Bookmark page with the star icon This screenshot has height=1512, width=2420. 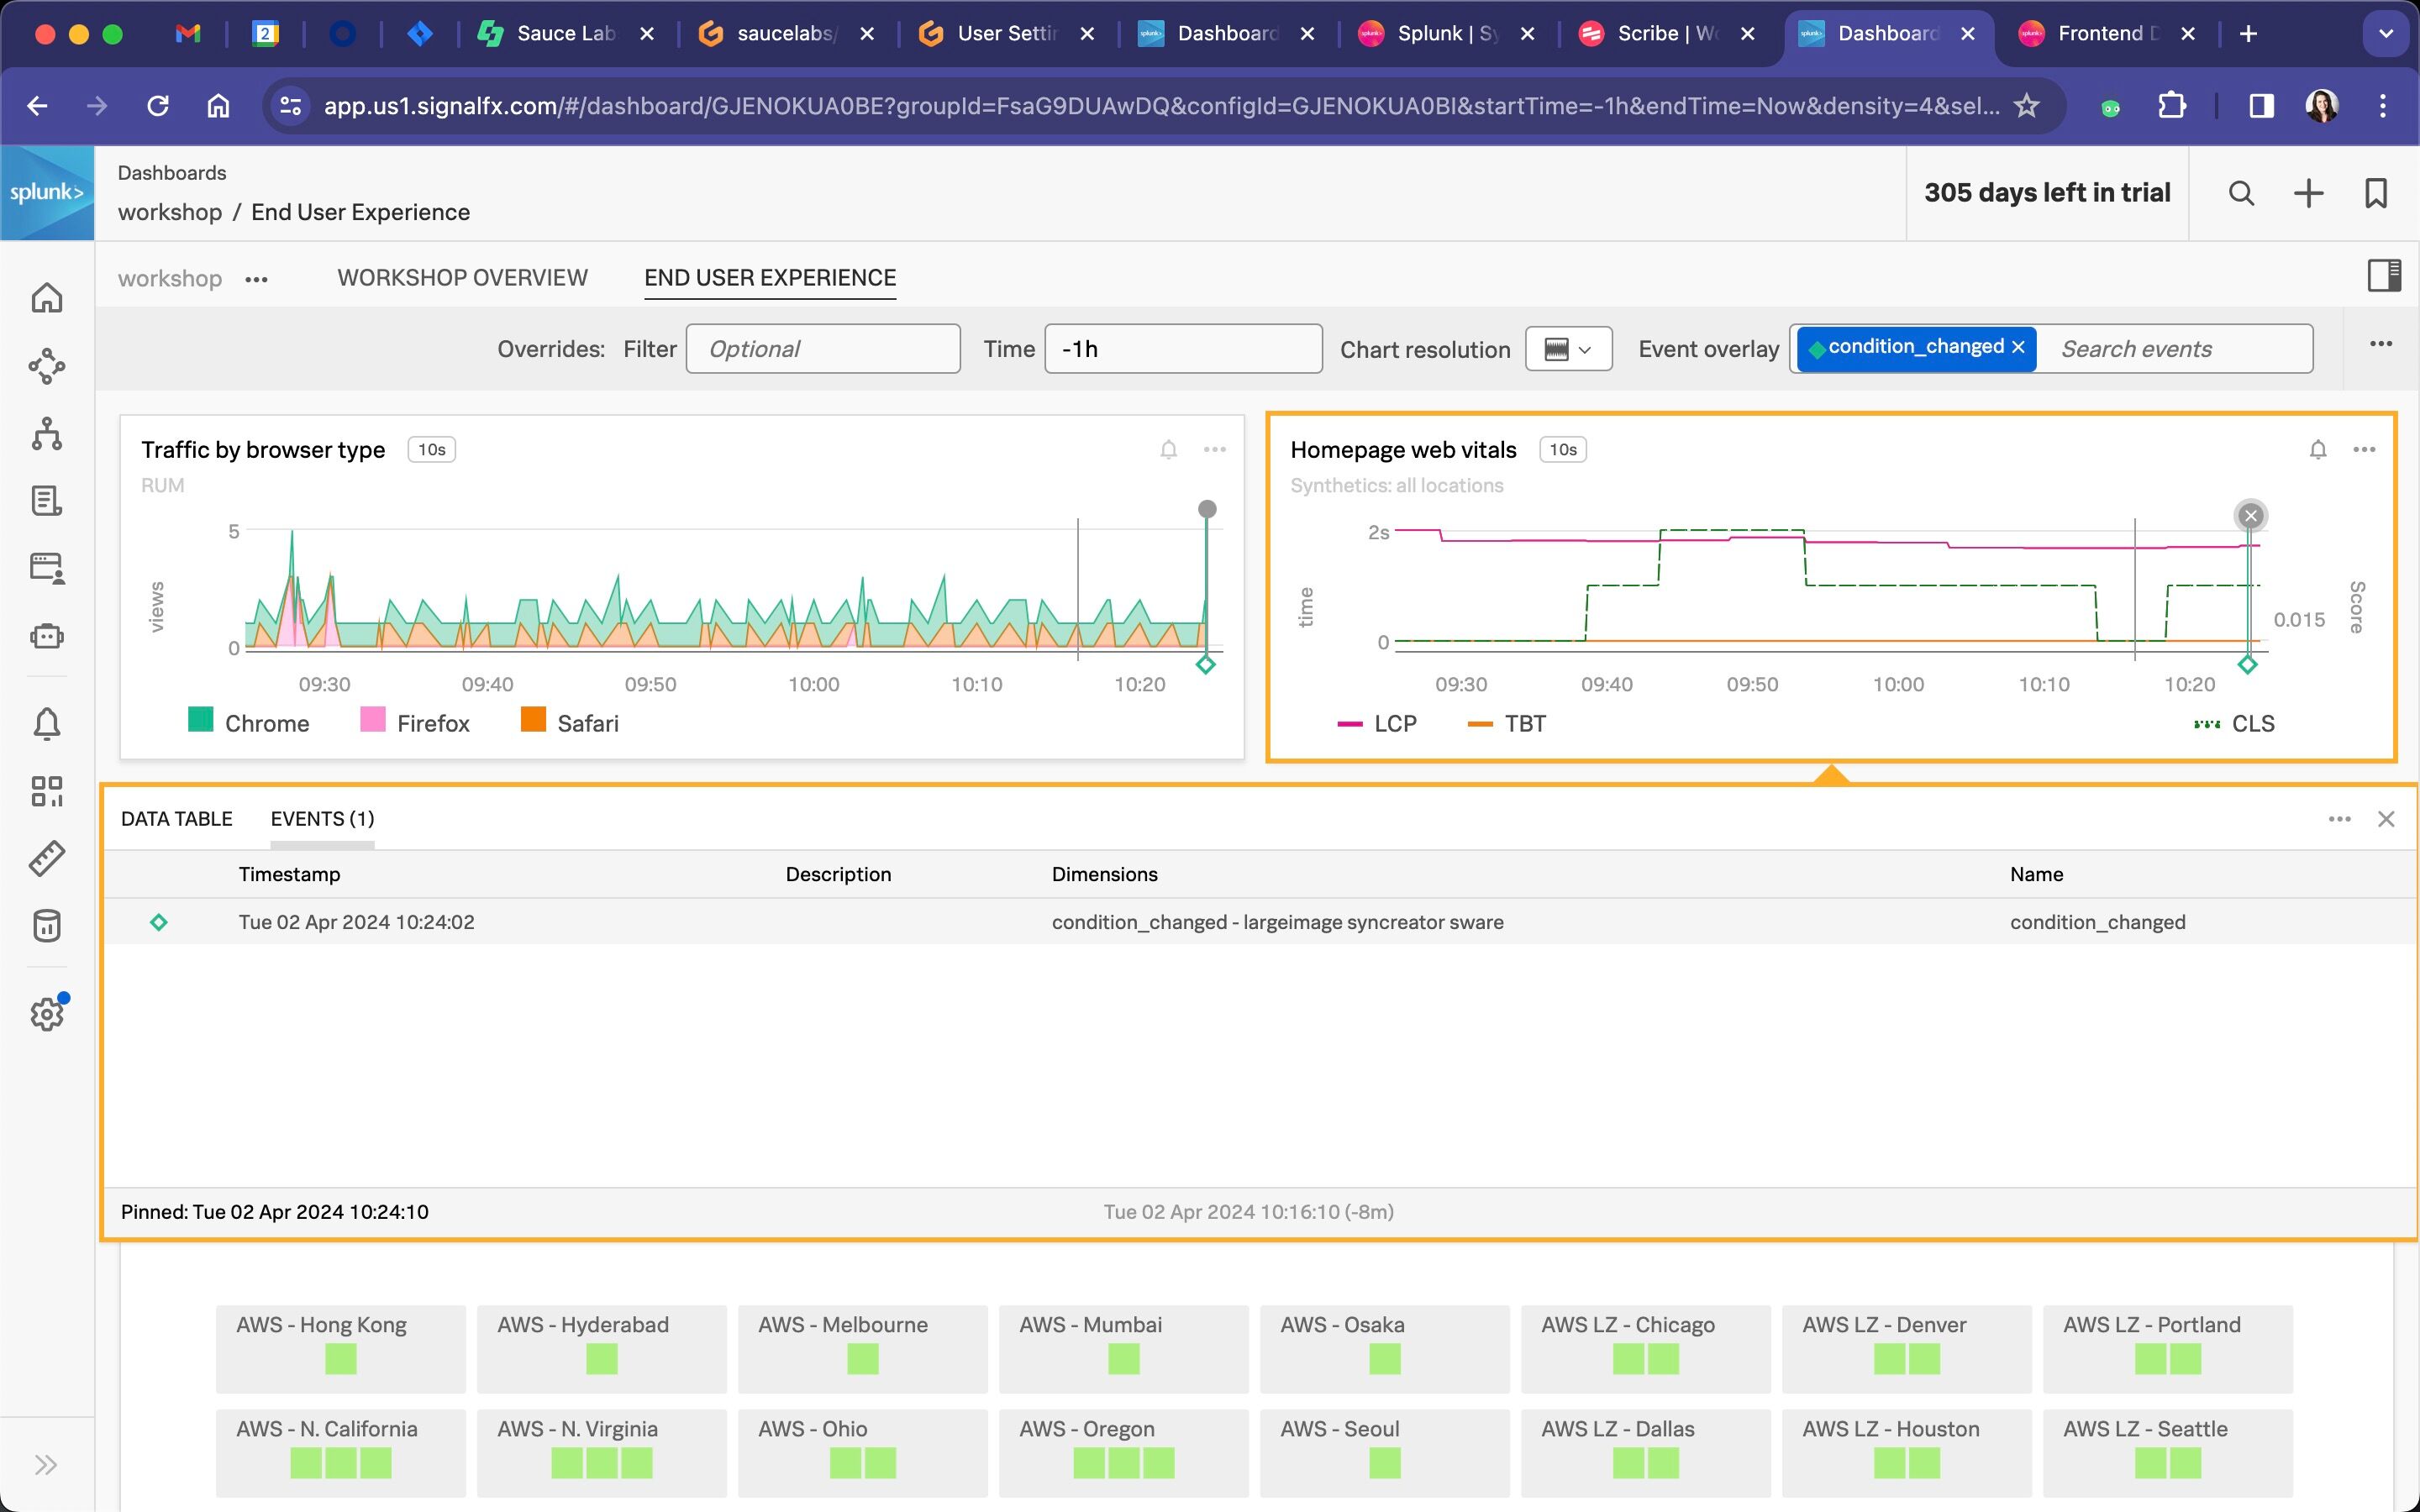(x=2026, y=106)
